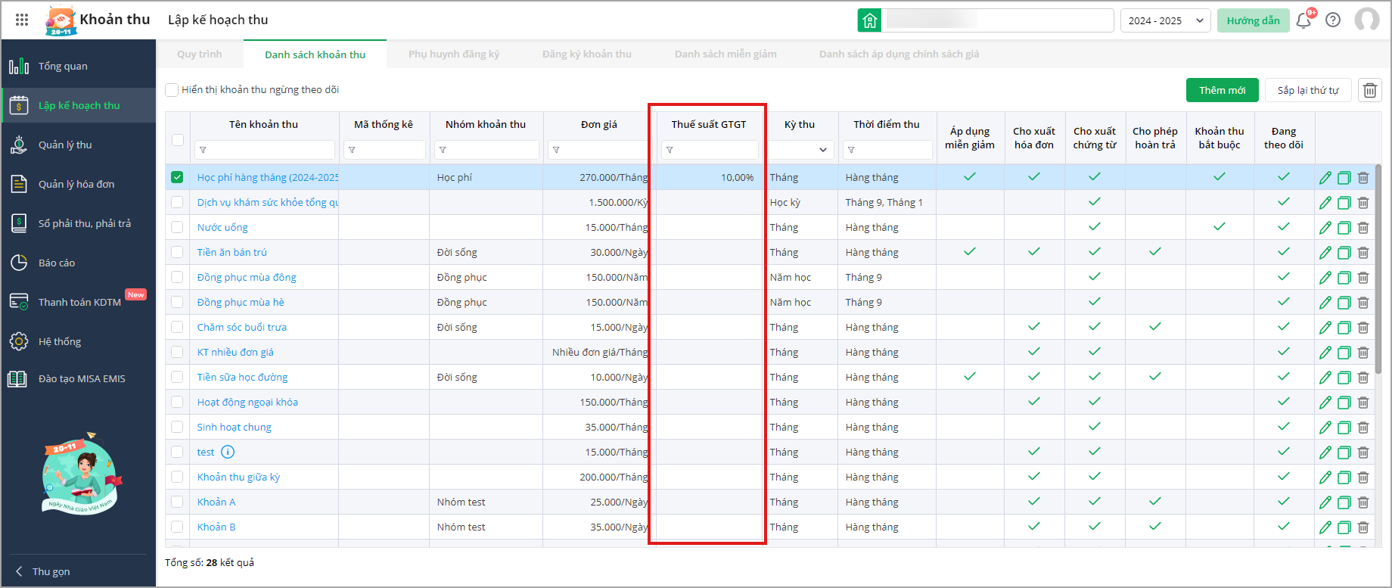
Task: Click the Hệ thống gear icon
Action: click(19, 341)
